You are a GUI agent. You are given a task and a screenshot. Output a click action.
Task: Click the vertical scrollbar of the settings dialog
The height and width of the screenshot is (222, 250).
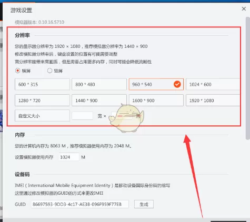[x=248, y=78]
